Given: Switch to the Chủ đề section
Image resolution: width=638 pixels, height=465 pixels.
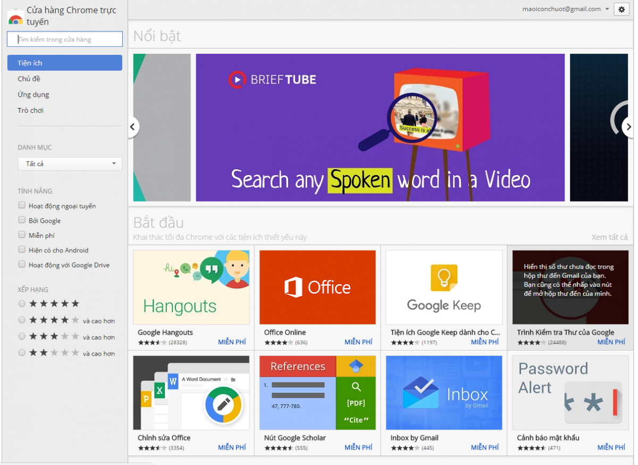Looking at the screenshot, I should tap(29, 79).
